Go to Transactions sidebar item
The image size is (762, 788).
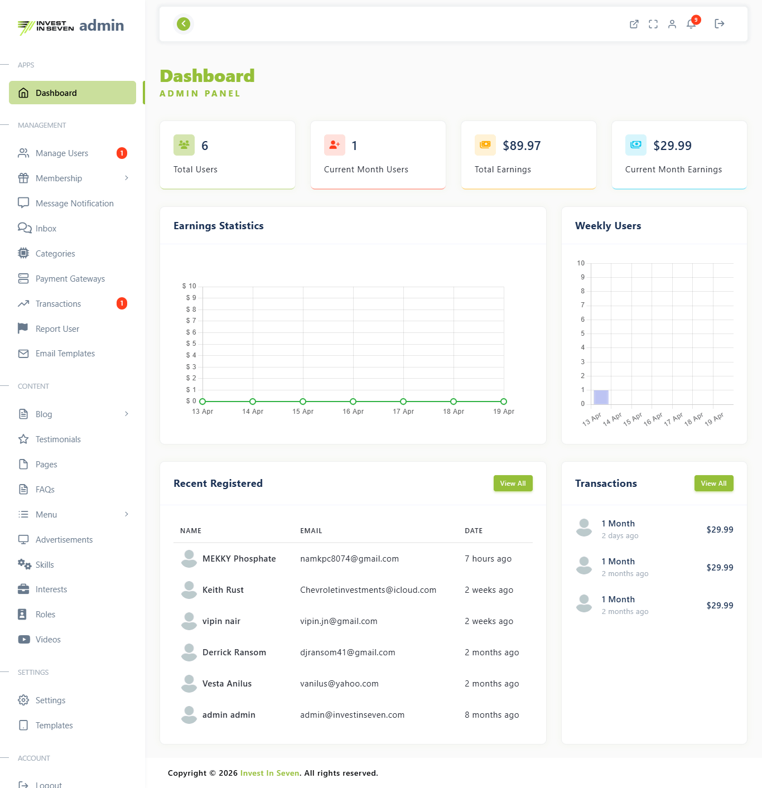(58, 304)
